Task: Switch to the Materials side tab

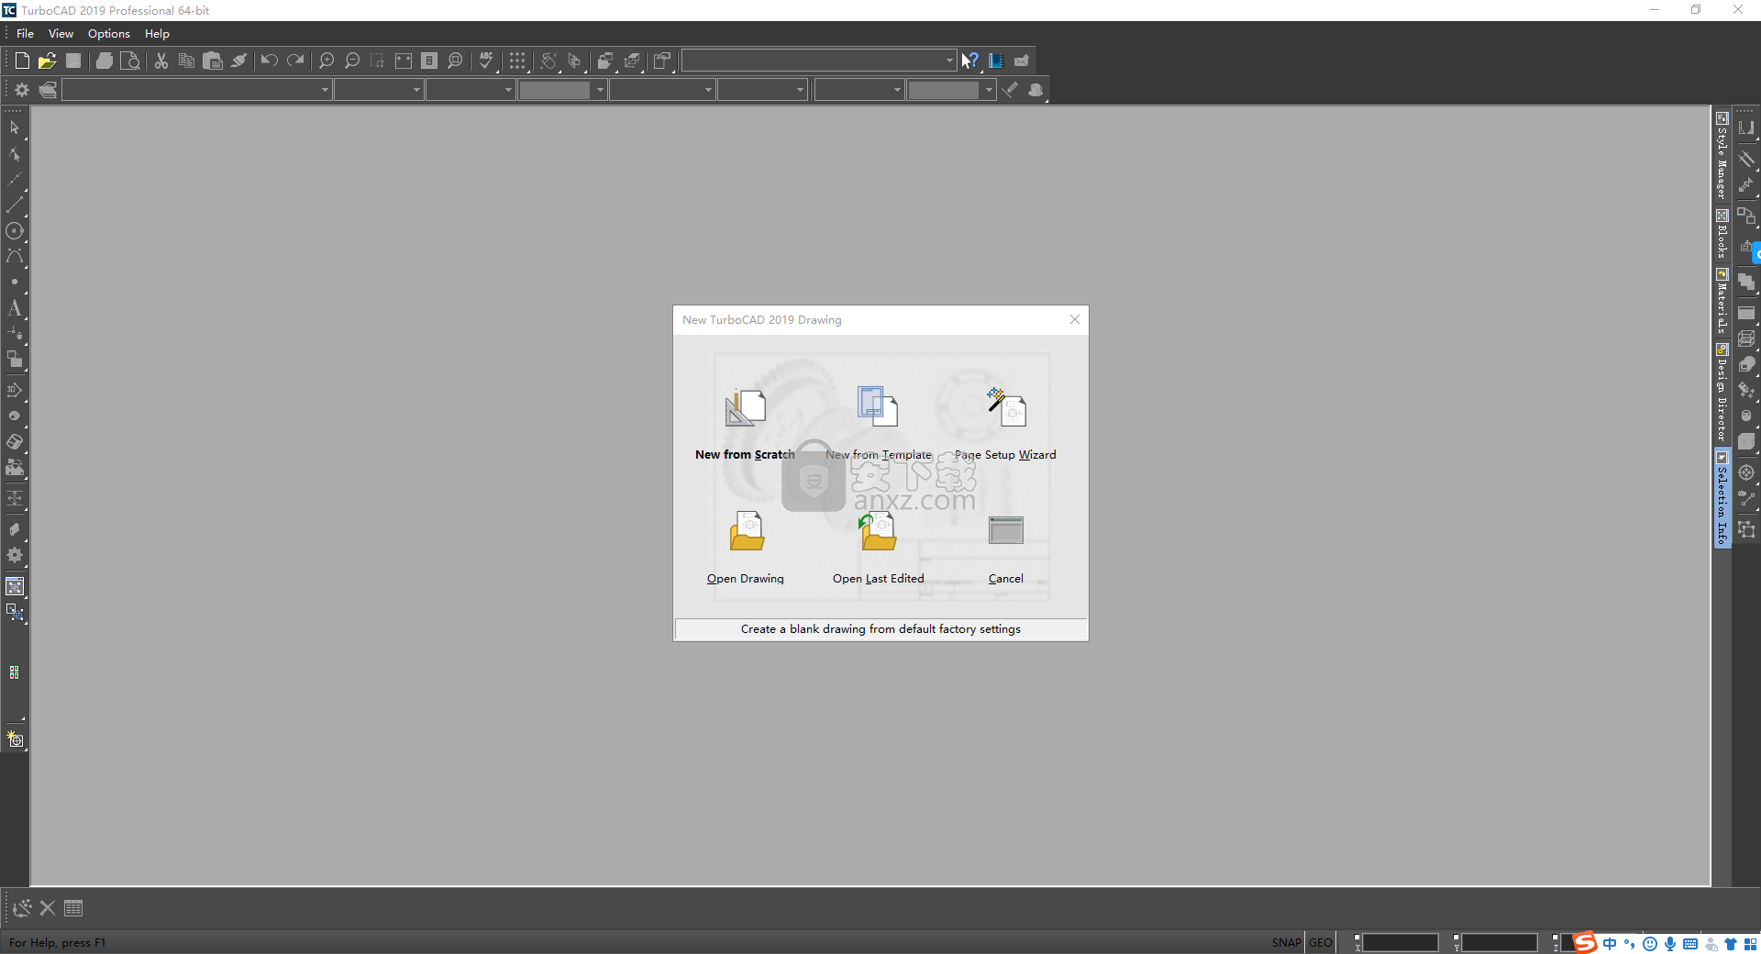Action: coord(1722,302)
